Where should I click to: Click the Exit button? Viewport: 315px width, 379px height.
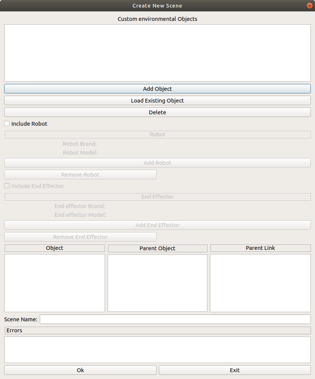235,370
